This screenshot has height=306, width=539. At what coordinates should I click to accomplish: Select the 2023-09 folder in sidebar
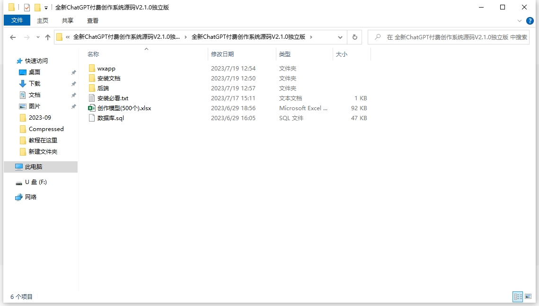[40, 118]
